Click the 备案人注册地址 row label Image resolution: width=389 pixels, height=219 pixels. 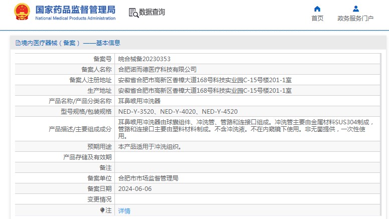coord(90,80)
